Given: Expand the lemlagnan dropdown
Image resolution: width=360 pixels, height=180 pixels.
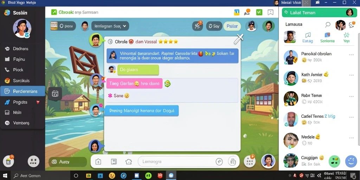Looking at the screenshot, I should point(110,26).
